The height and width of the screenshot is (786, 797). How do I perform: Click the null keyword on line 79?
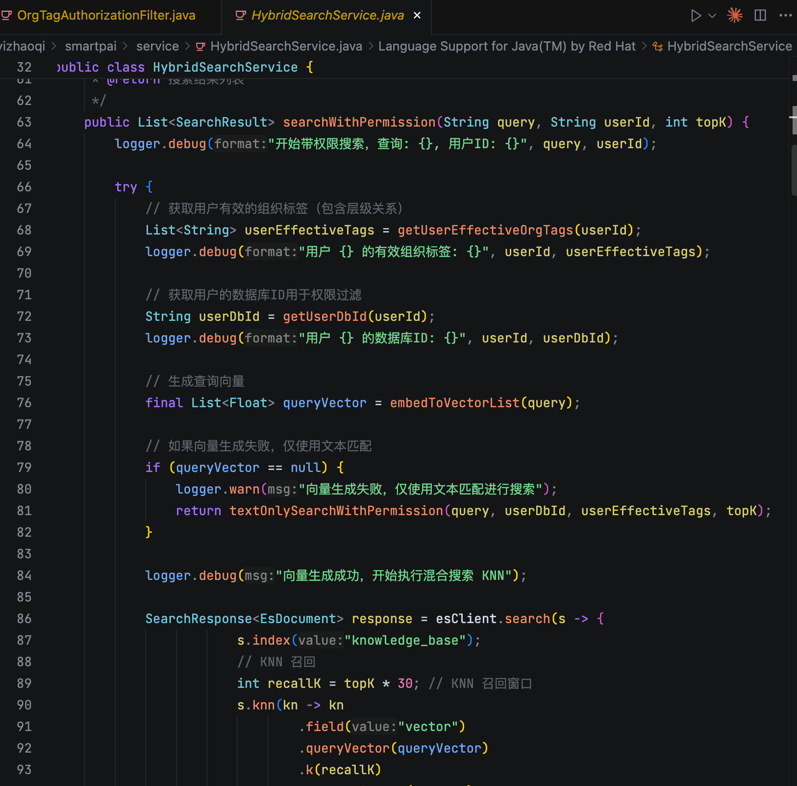tap(306, 468)
